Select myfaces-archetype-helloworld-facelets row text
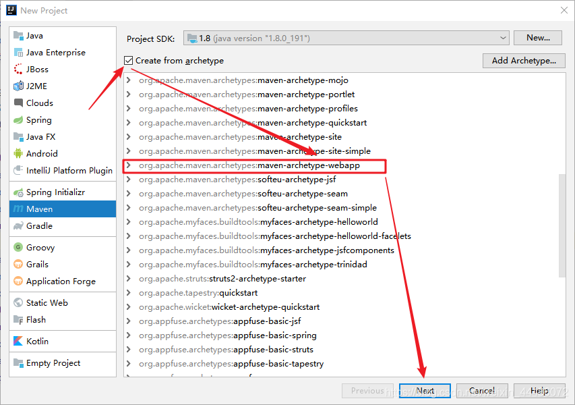 274,236
